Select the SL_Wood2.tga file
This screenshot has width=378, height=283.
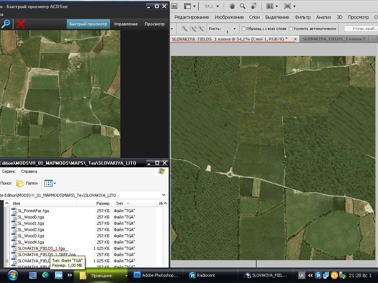coord(31,230)
